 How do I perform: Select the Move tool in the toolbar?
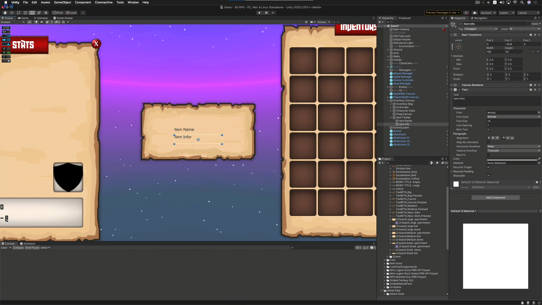coord(12,13)
